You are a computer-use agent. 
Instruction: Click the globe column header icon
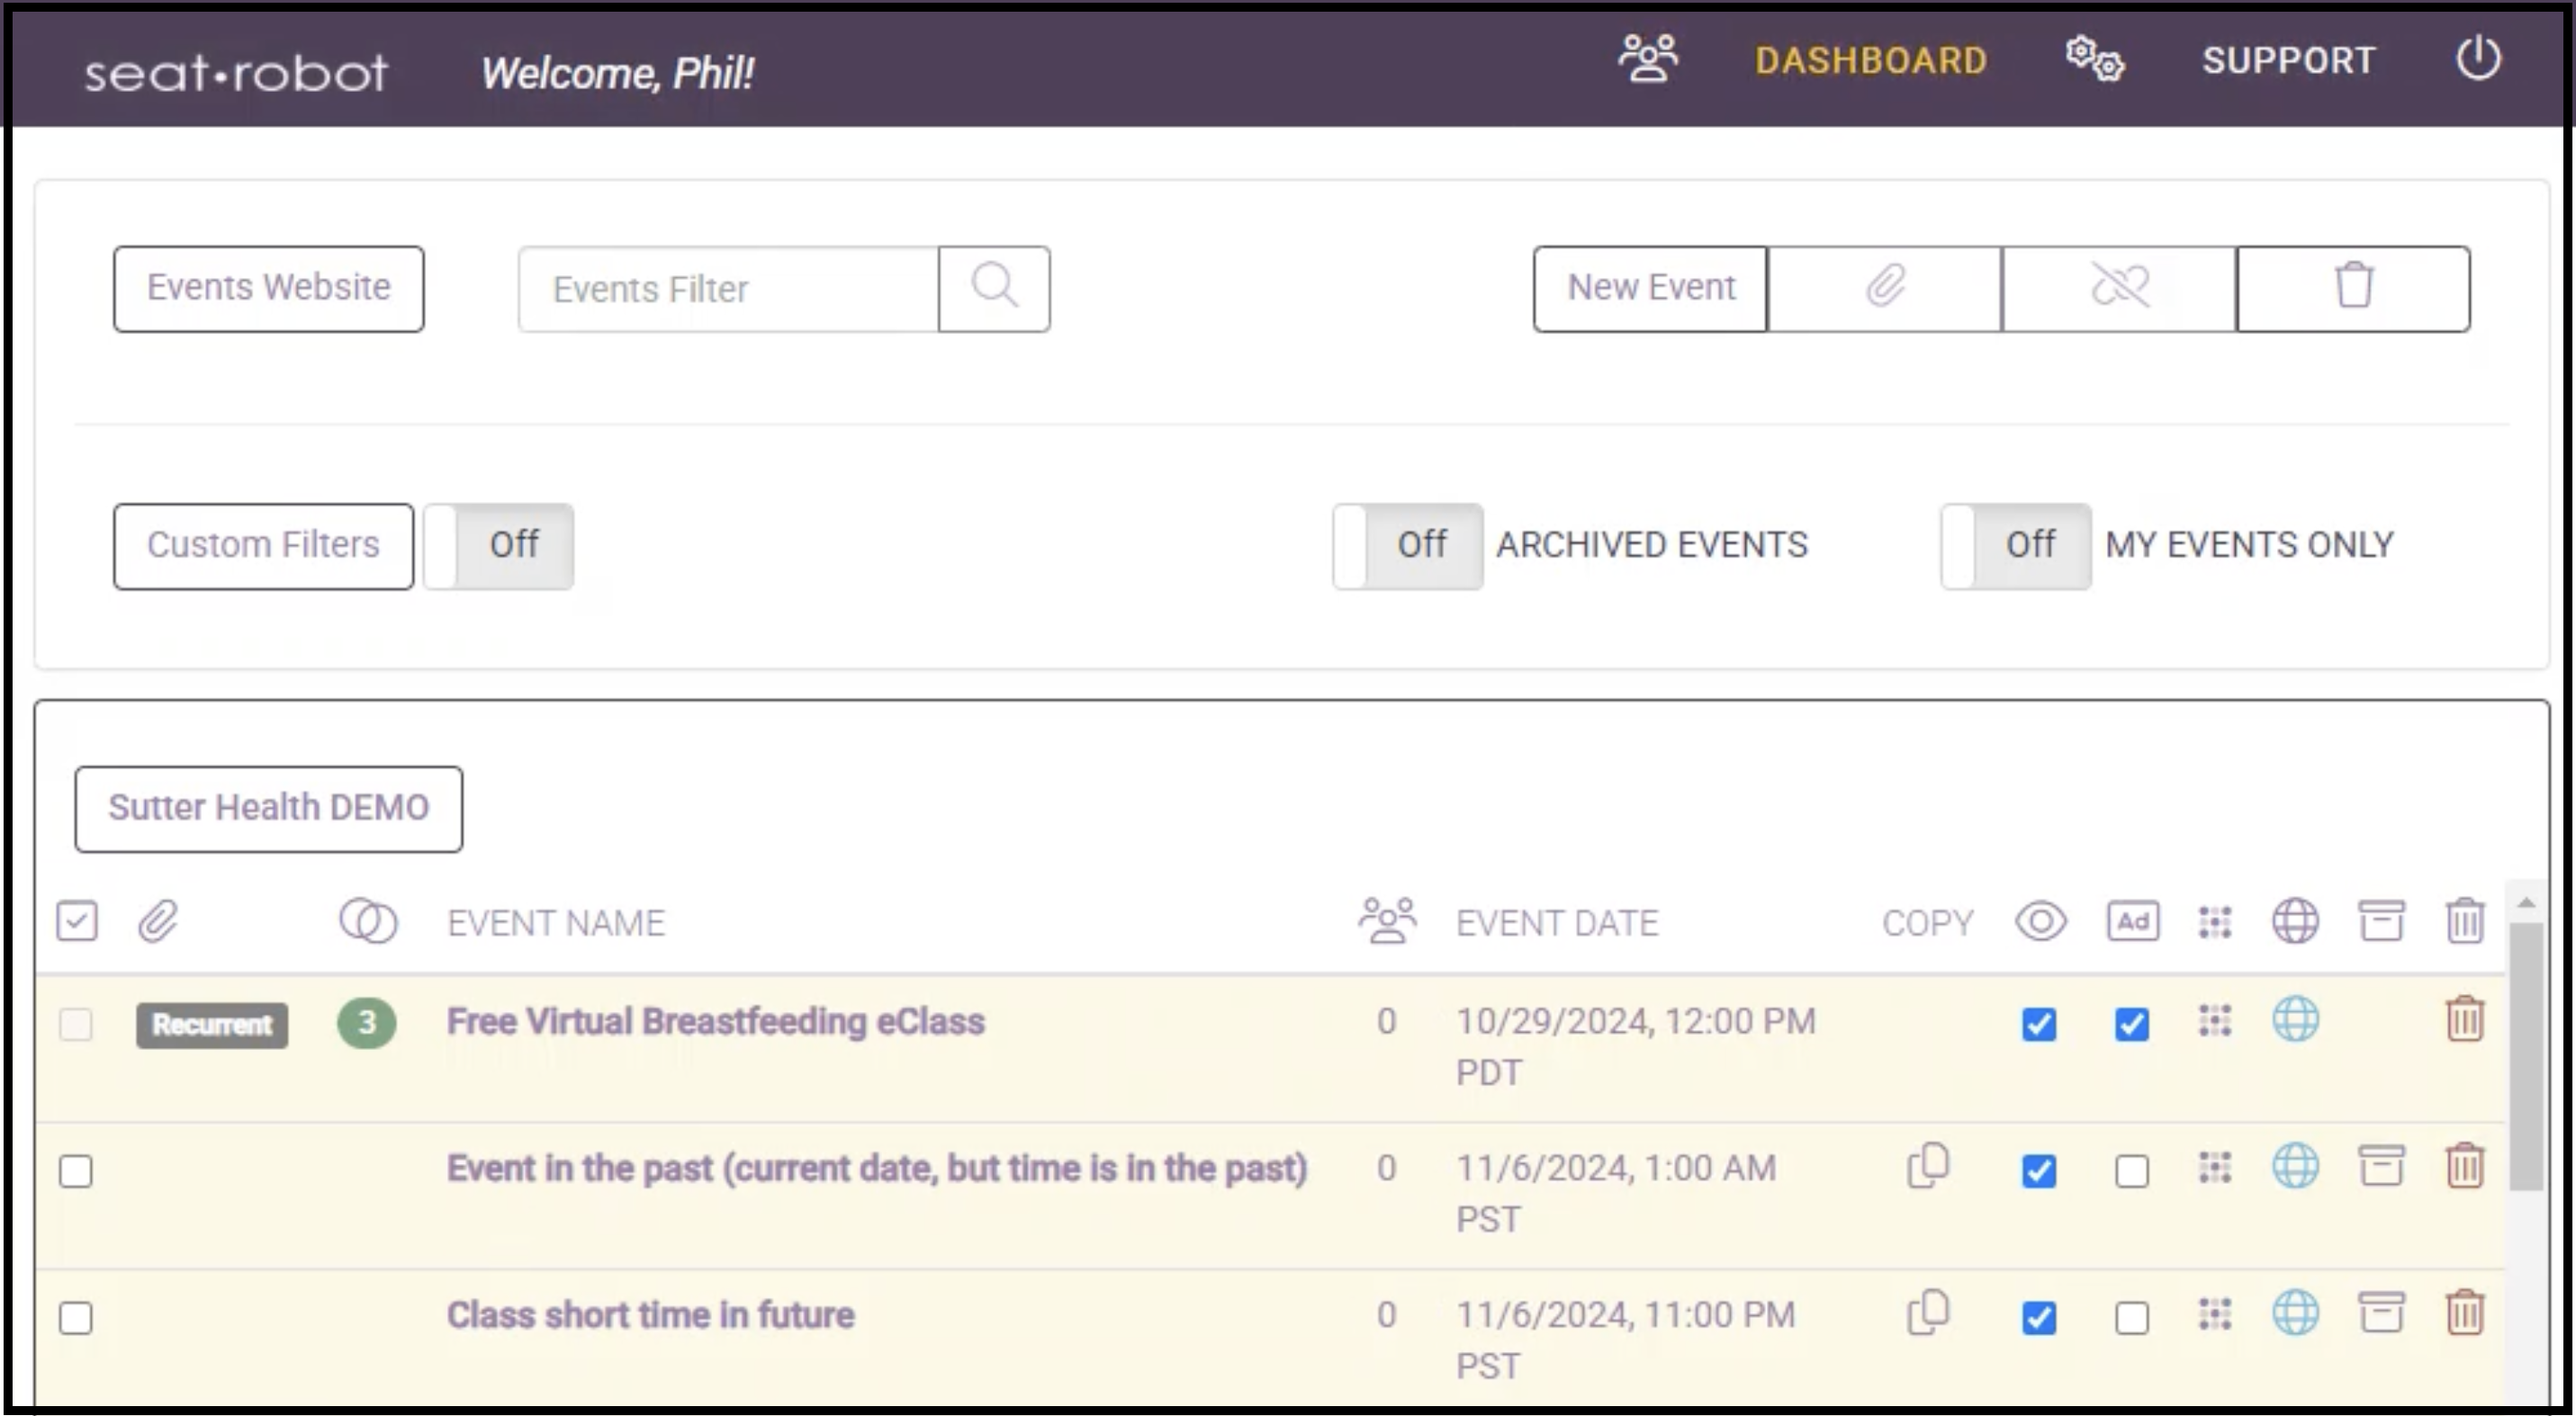tap(2295, 921)
